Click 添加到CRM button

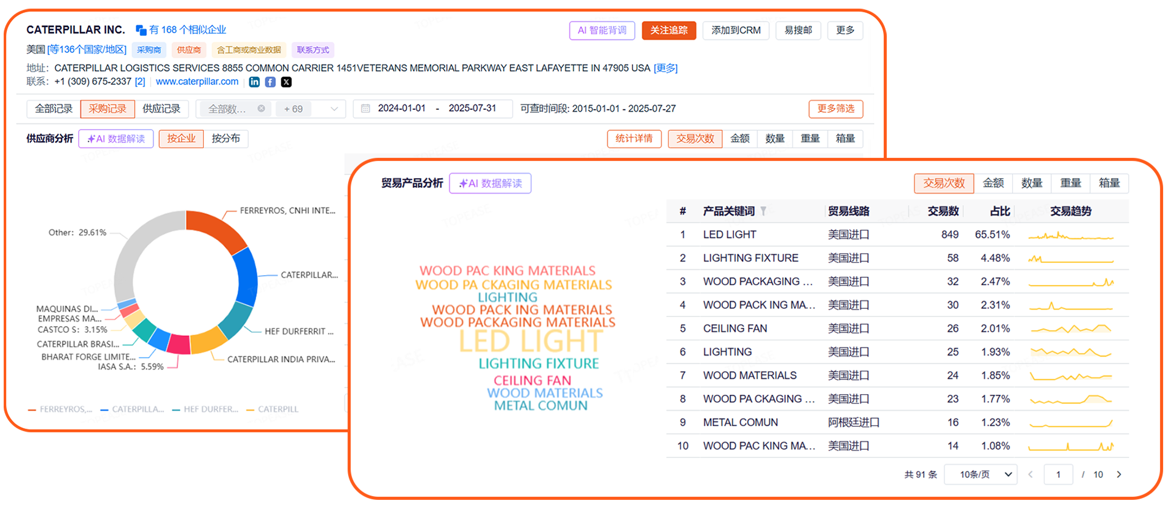click(x=736, y=30)
